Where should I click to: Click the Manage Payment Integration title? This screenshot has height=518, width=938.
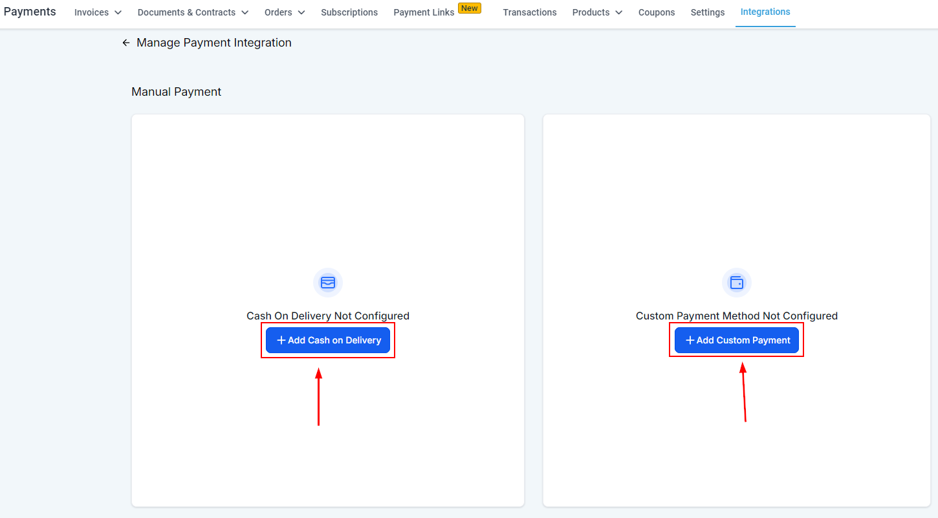(213, 43)
